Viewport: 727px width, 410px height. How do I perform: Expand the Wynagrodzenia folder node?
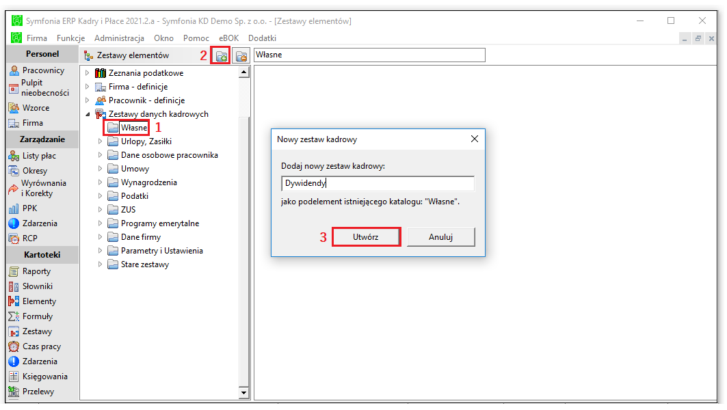point(100,182)
